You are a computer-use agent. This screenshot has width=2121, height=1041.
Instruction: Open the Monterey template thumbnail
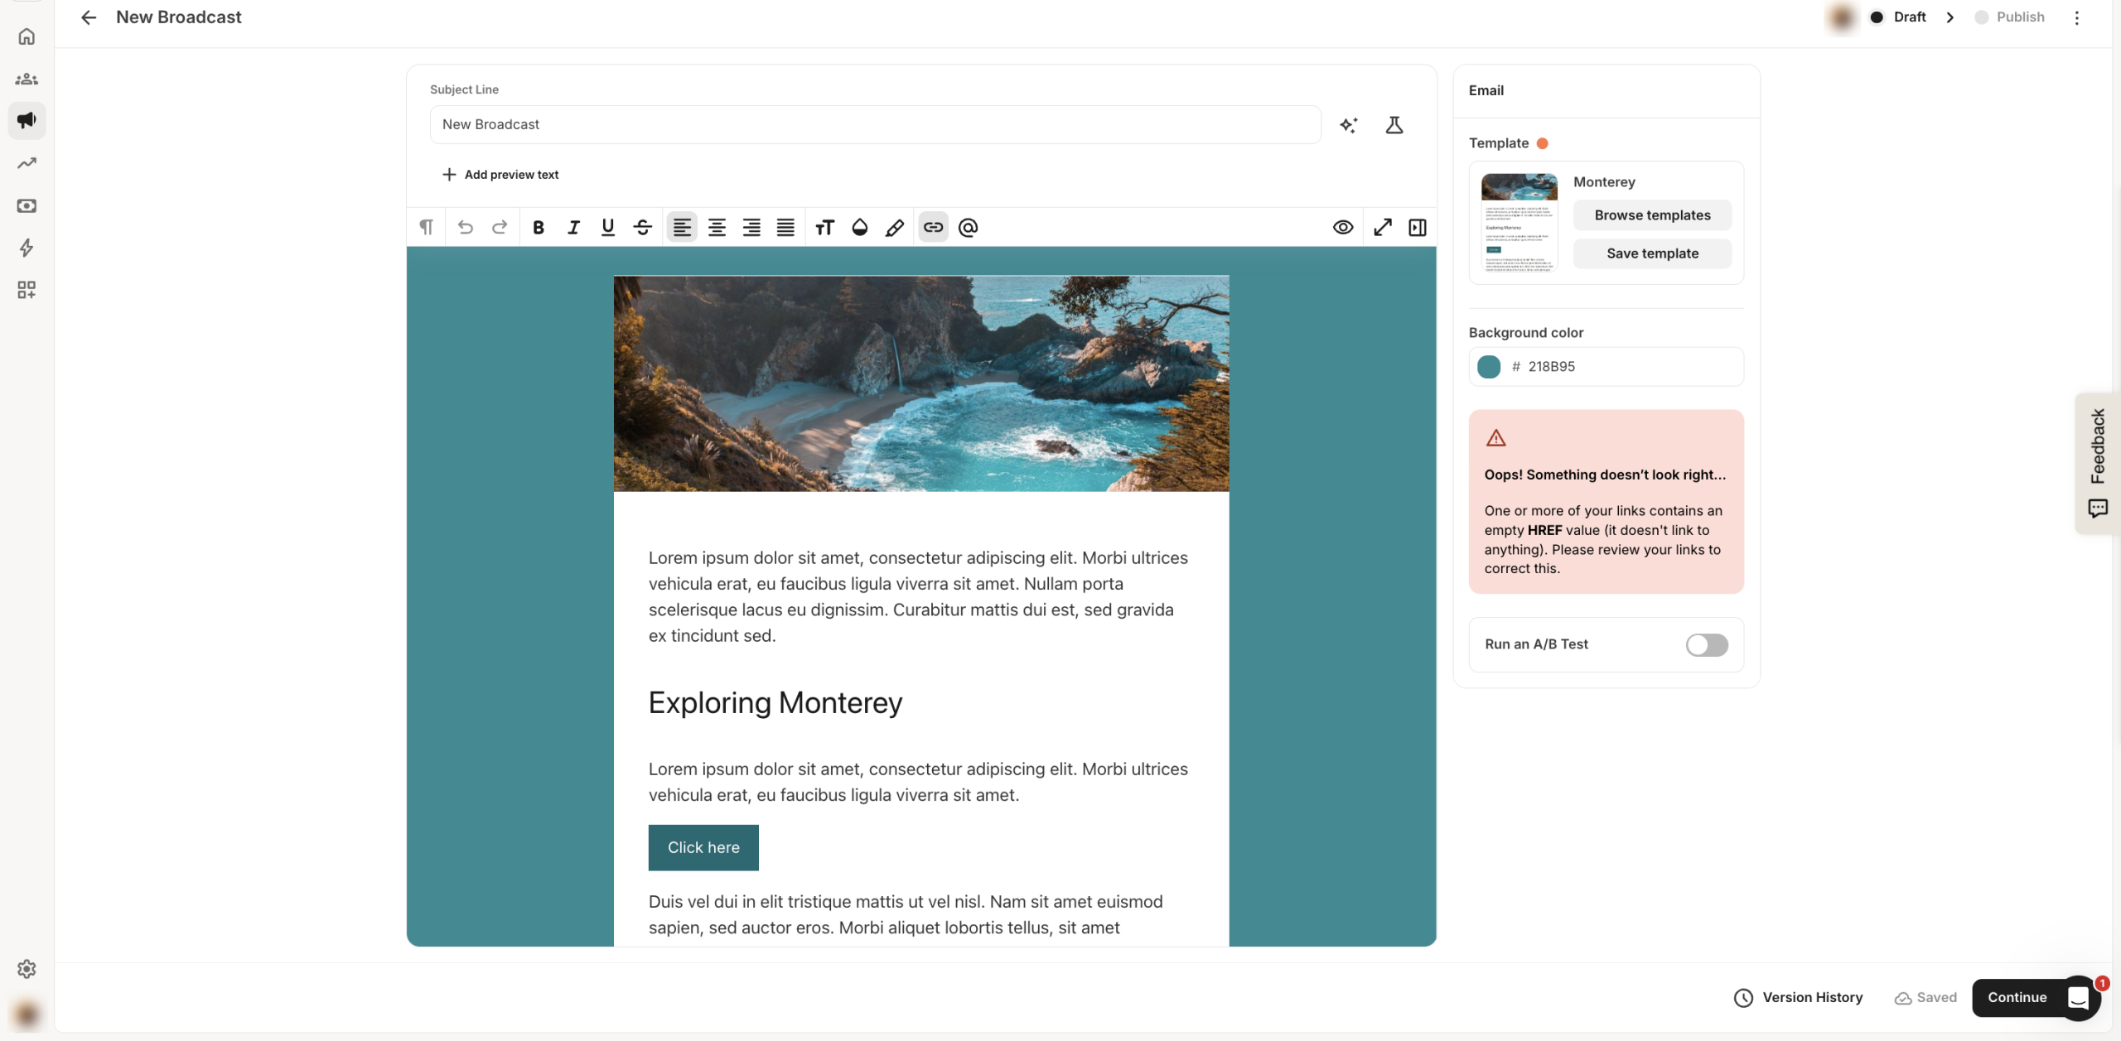(x=1519, y=223)
